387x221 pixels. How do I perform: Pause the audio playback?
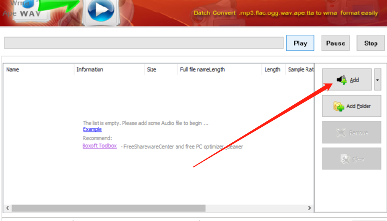[335, 43]
